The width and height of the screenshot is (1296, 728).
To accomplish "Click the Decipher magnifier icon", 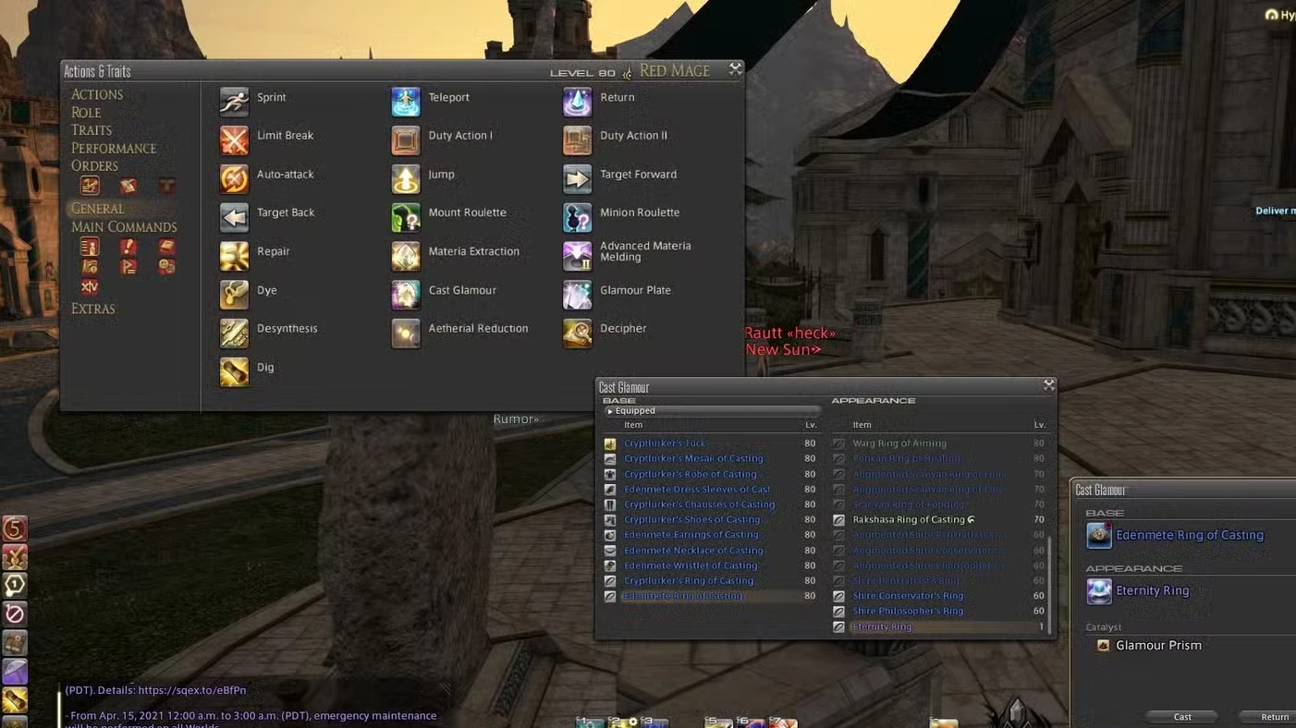I will 577,333.
